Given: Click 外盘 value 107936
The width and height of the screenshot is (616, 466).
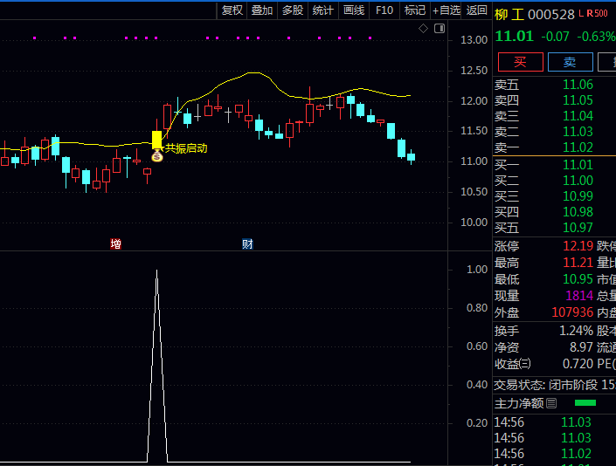Looking at the screenshot, I should click(572, 312).
